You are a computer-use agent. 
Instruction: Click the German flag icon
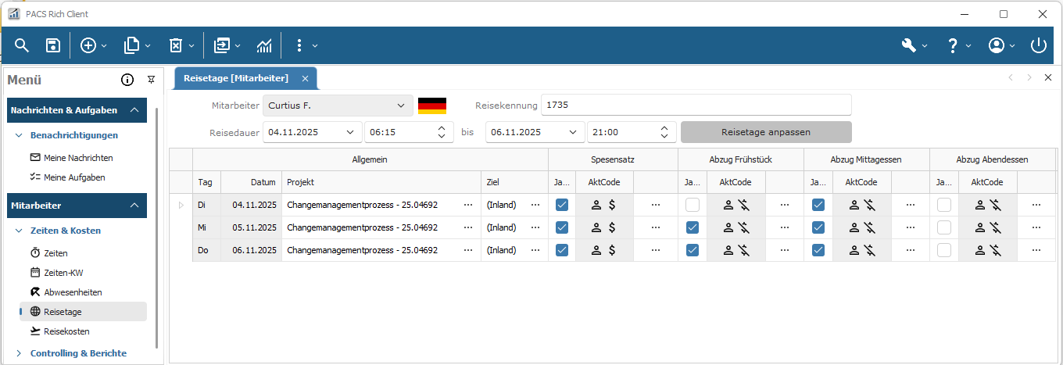point(432,105)
